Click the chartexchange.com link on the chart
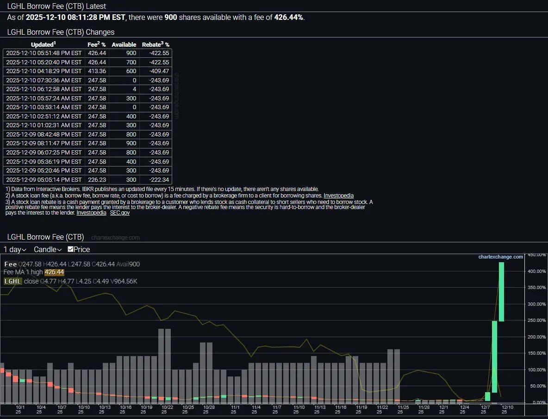 point(500,257)
